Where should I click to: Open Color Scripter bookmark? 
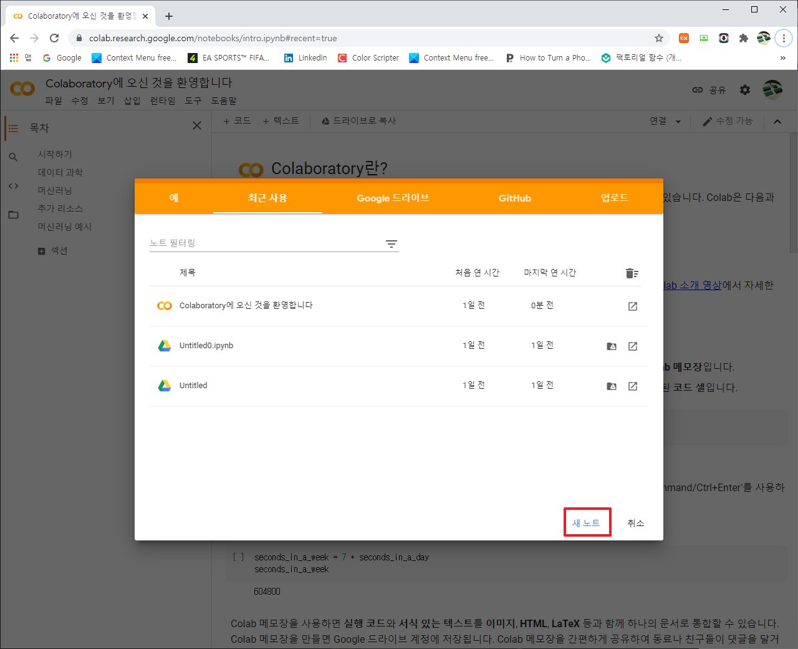tap(368, 57)
